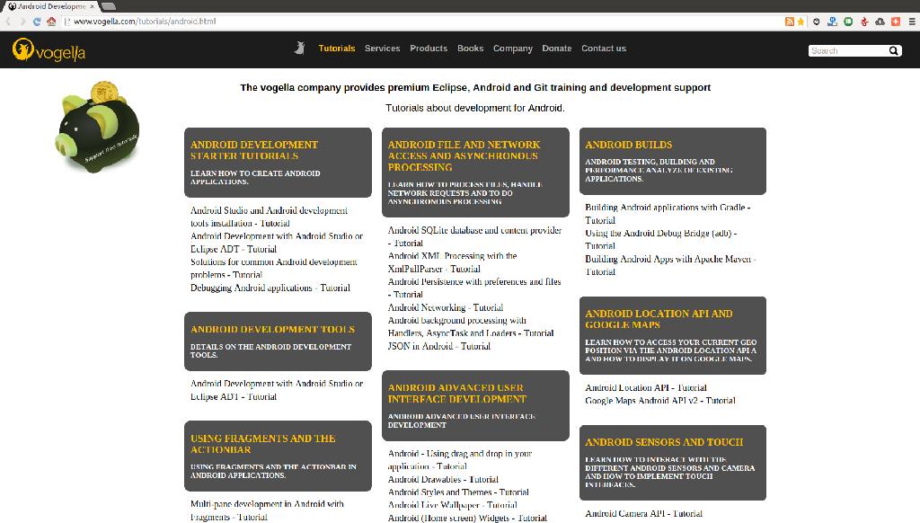Viewport: 920px width, 523px height.
Task: Open Android Studio tools installation tutorial
Action: (269, 217)
